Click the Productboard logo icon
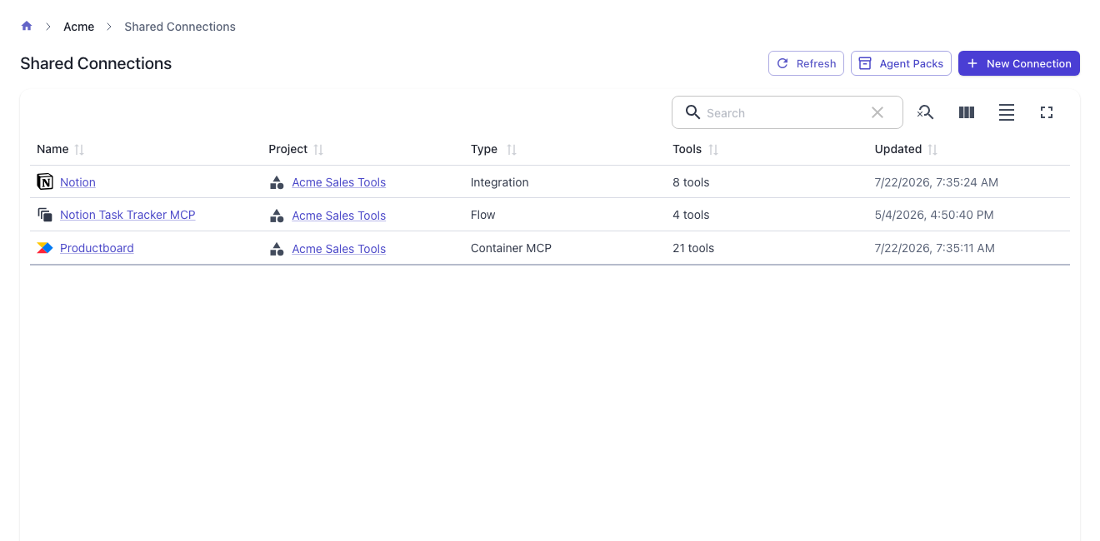 [45, 248]
